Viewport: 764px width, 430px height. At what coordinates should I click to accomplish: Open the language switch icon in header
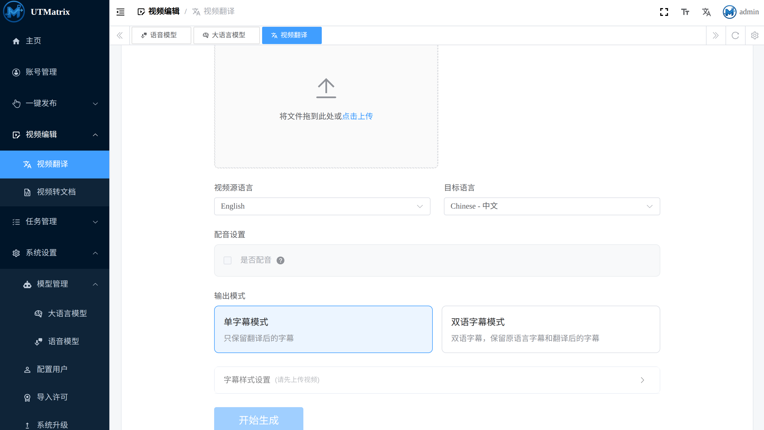pyautogui.click(x=706, y=12)
